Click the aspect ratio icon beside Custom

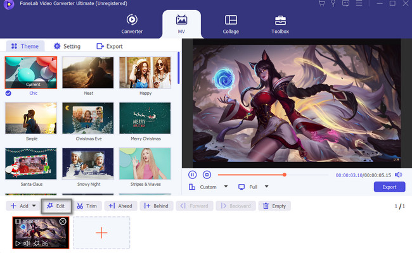(x=192, y=187)
